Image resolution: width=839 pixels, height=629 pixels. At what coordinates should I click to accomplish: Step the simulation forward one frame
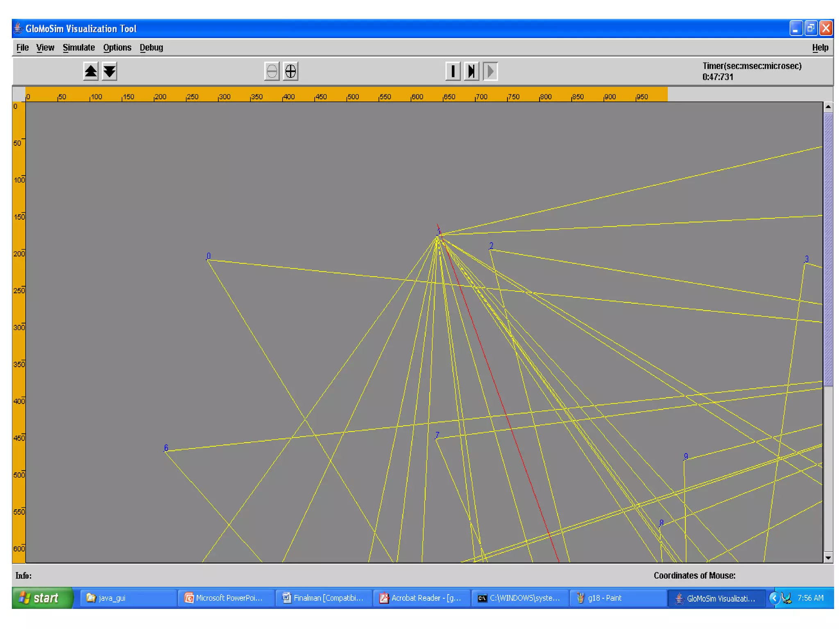click(x=472, y=71)
